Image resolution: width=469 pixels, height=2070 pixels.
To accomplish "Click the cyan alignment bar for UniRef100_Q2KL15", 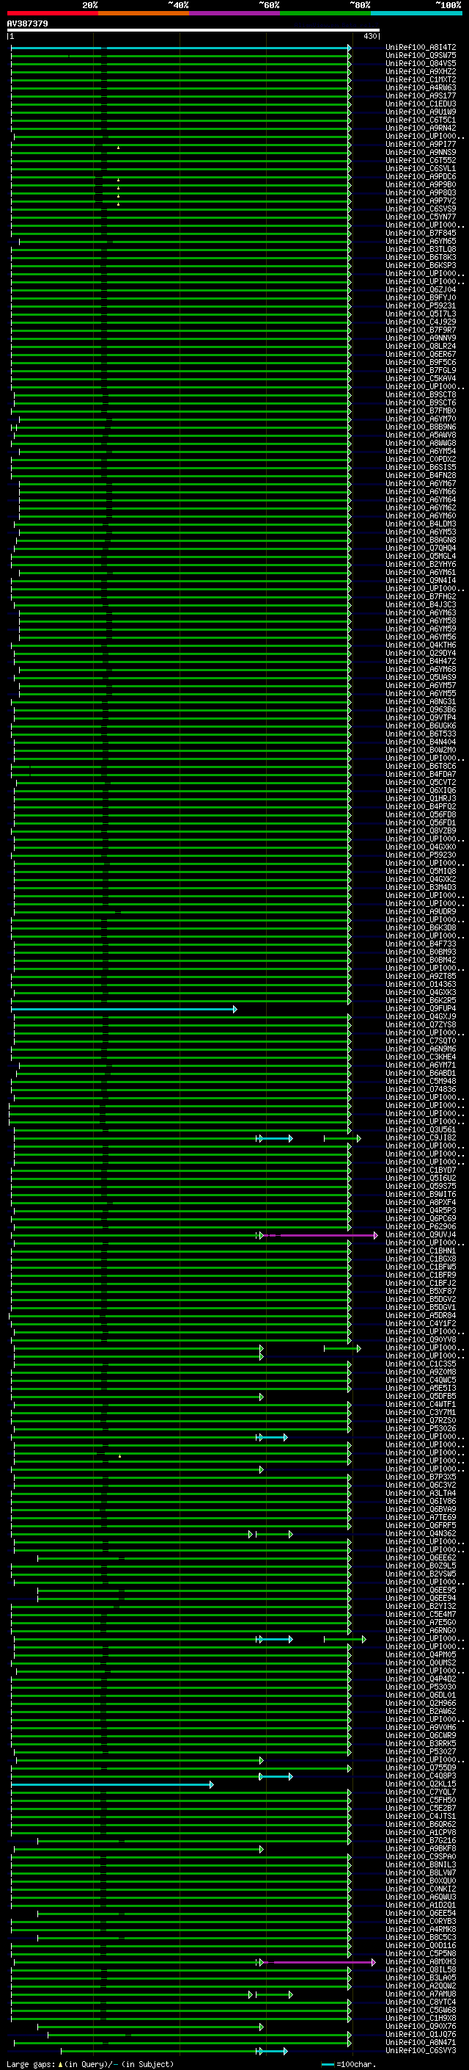I will (x=112, y=1785).
